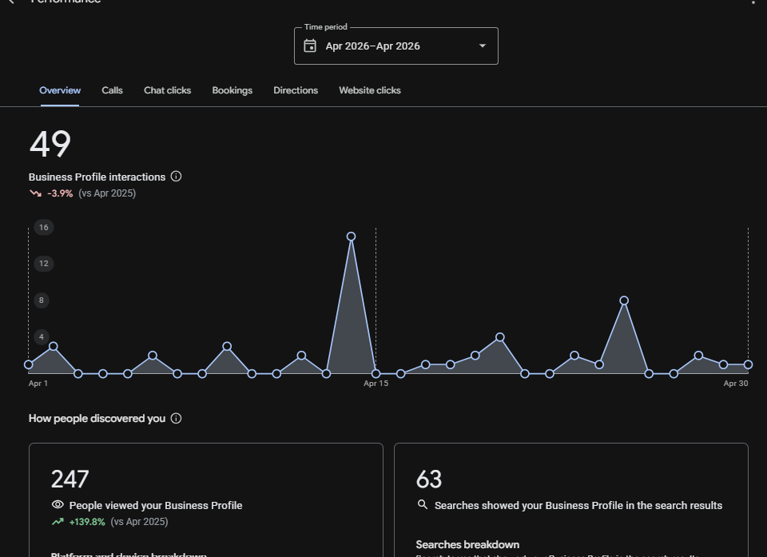Open the Chat clicks tab
This screenshot has width=767, height=557.
(167, 90)
